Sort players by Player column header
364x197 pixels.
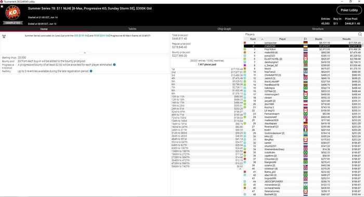[282, 39]
